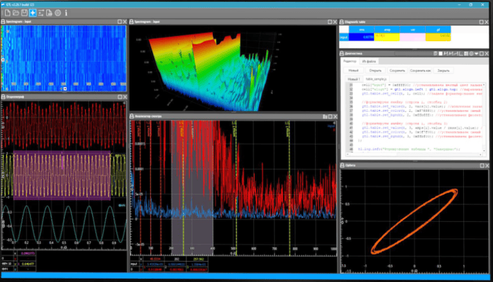The width and height of the screenshot is (493, 282).
Task: Click the export document toolbar icon
Action: pyautogui.click(x=50, y=13)
